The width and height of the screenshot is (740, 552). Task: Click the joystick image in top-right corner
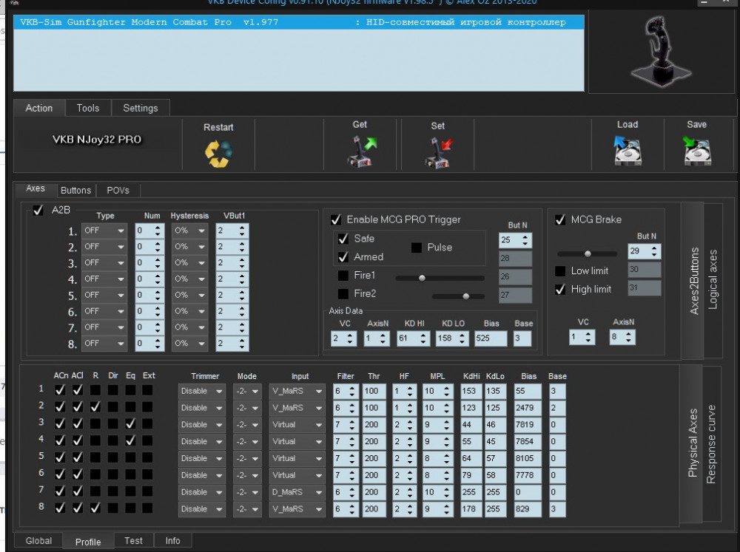coord(660,50)
